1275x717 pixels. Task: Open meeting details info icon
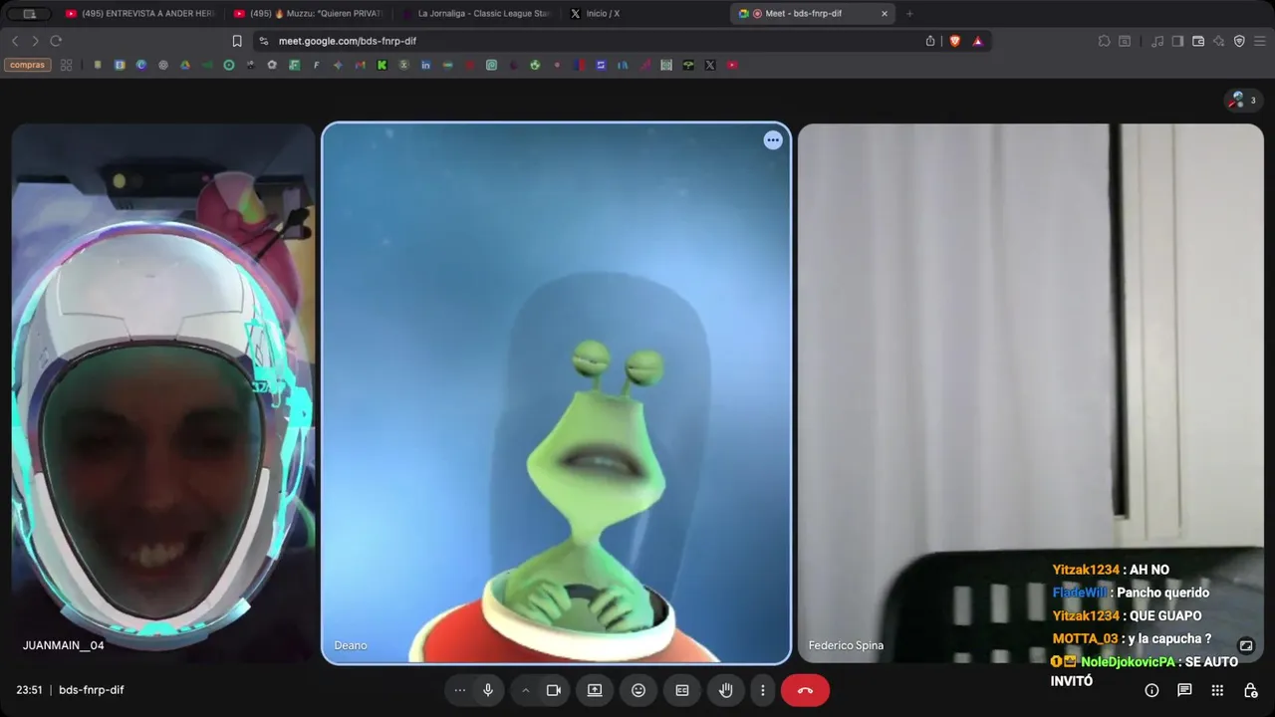click(1151, 690)
